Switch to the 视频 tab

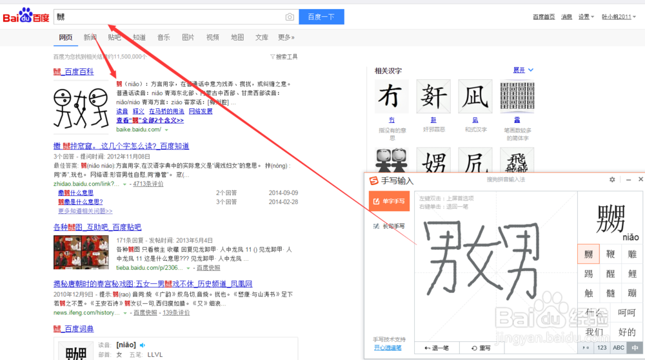(213, 37)
